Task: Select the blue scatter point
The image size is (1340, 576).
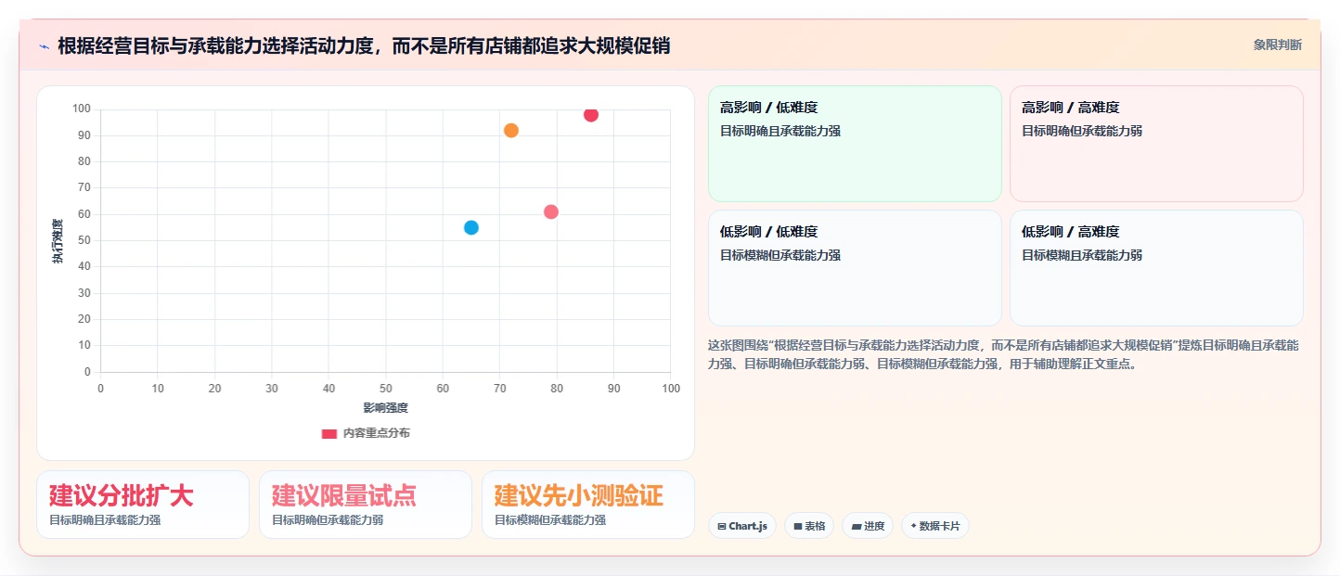Action: click(471, 227)
